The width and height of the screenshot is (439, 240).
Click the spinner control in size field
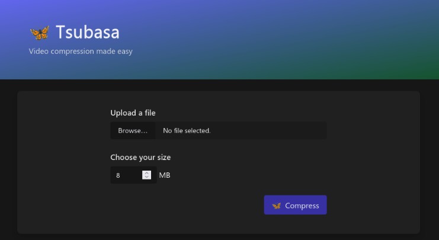point(146,175)
